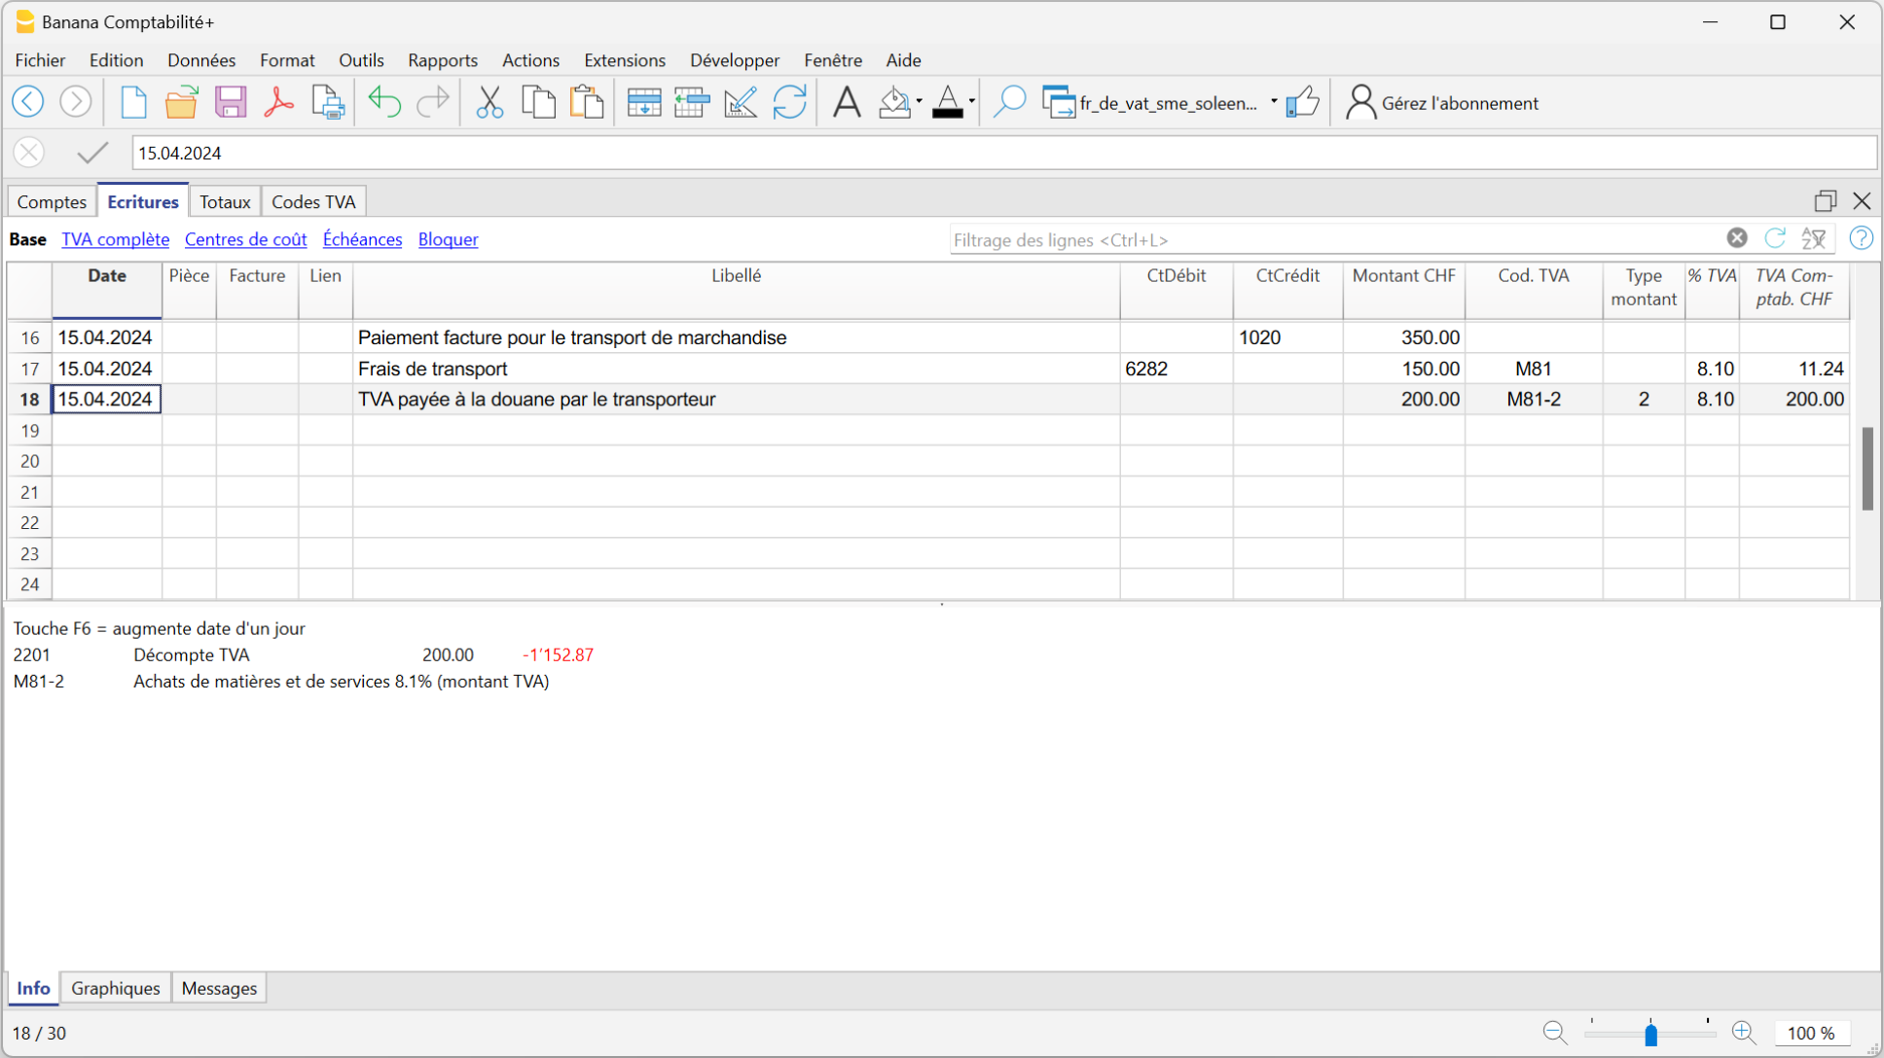Open the Find magnifier tool
Image resolution: width=1884 pixels, height=1058 pixels.
[x=1009, y=102]
